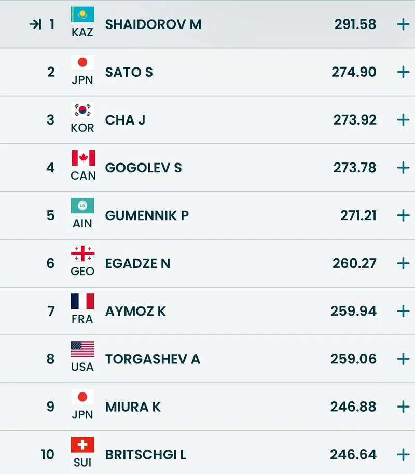Image resolution: width=415 pixels, height=474 pixels.
Task: Expand Gumennik P result details
Action: [x=403, y=215]
